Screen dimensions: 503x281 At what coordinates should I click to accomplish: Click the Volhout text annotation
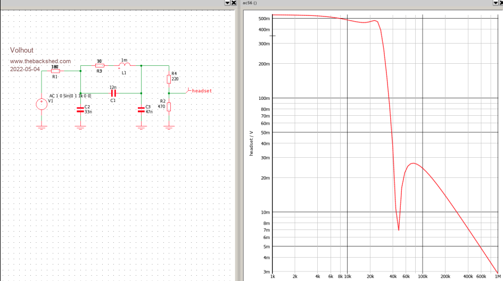click(x=22, y=50)
